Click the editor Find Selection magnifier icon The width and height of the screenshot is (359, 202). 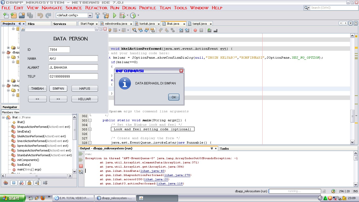[x=134, y=30]
